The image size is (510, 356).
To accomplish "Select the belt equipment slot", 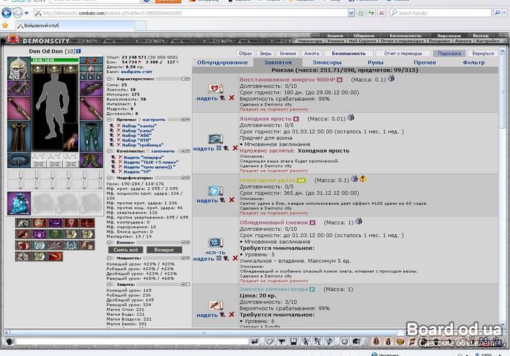I will click(x=18, y=160).
